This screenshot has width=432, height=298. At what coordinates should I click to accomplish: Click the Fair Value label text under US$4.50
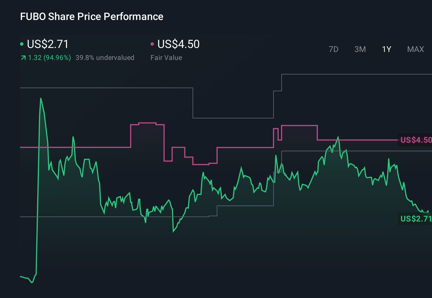(x=166, y=58)
